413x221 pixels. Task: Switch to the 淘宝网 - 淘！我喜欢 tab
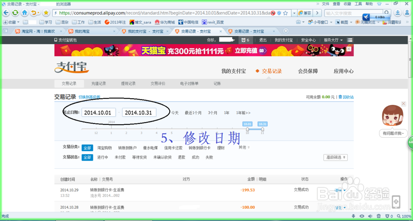(x=38, y=31)
